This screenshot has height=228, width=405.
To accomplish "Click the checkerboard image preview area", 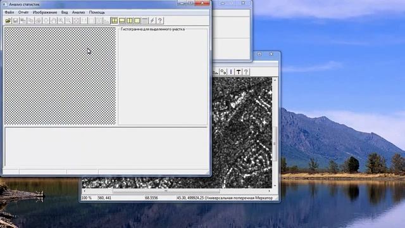I will pyautogui.click(x=60, y=76).
